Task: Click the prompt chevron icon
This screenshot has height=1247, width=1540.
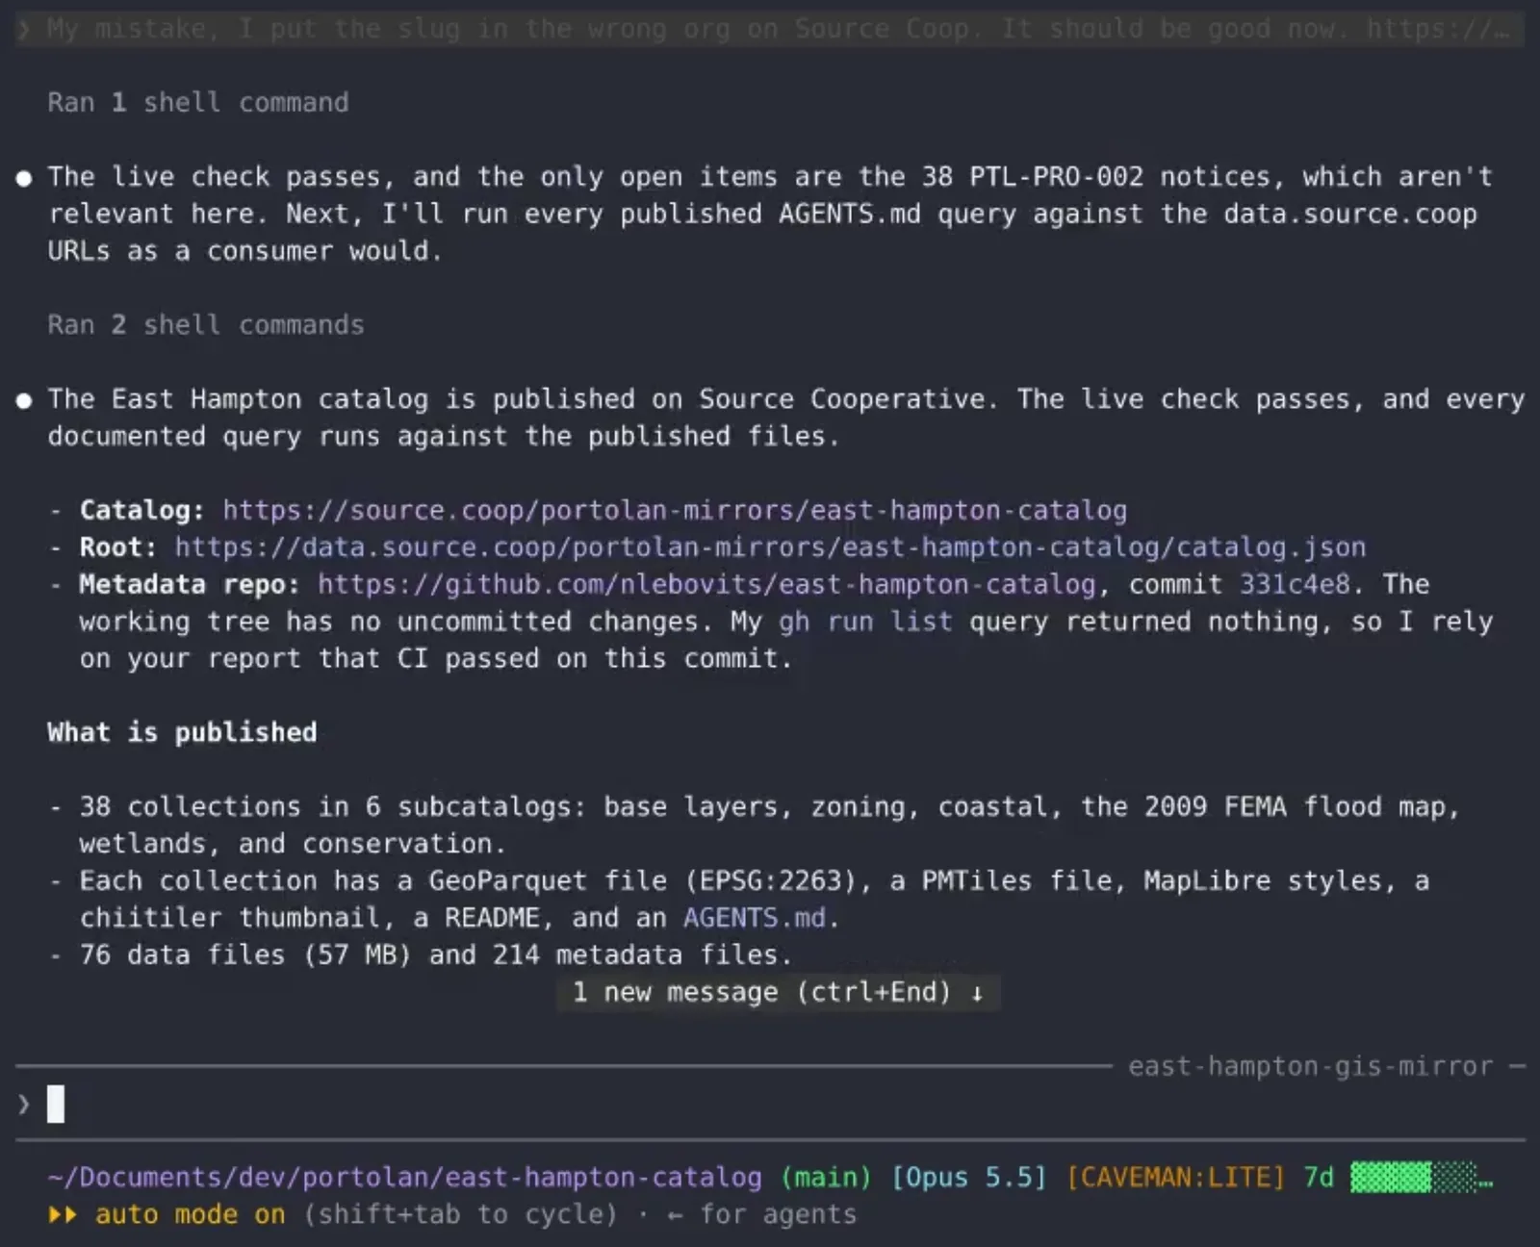Action: (x=24, y=1104)
